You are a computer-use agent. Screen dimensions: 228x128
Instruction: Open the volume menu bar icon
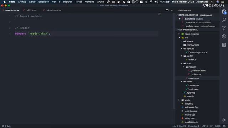coord(156,2)
